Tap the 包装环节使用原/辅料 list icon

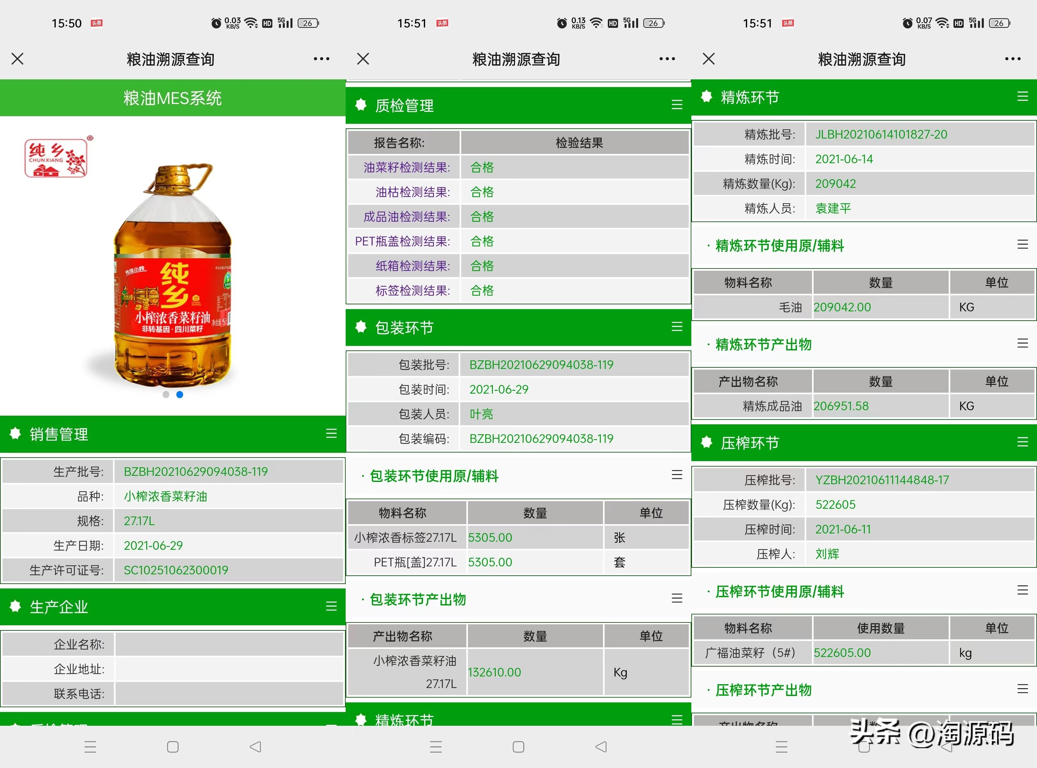point(677,475)
